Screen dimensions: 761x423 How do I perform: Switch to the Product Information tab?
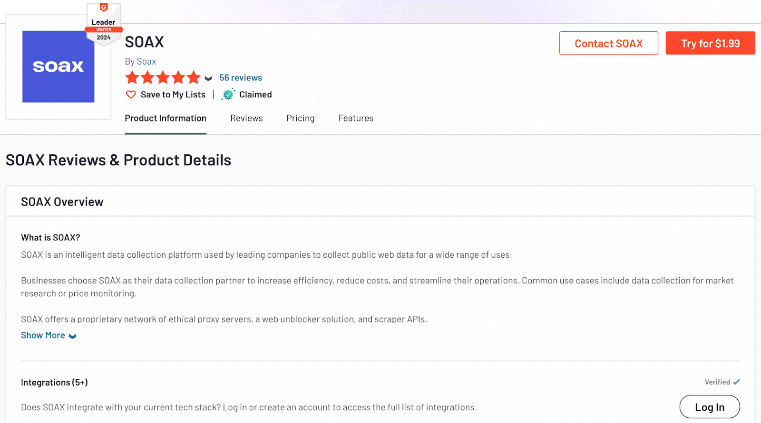point(166,118)
